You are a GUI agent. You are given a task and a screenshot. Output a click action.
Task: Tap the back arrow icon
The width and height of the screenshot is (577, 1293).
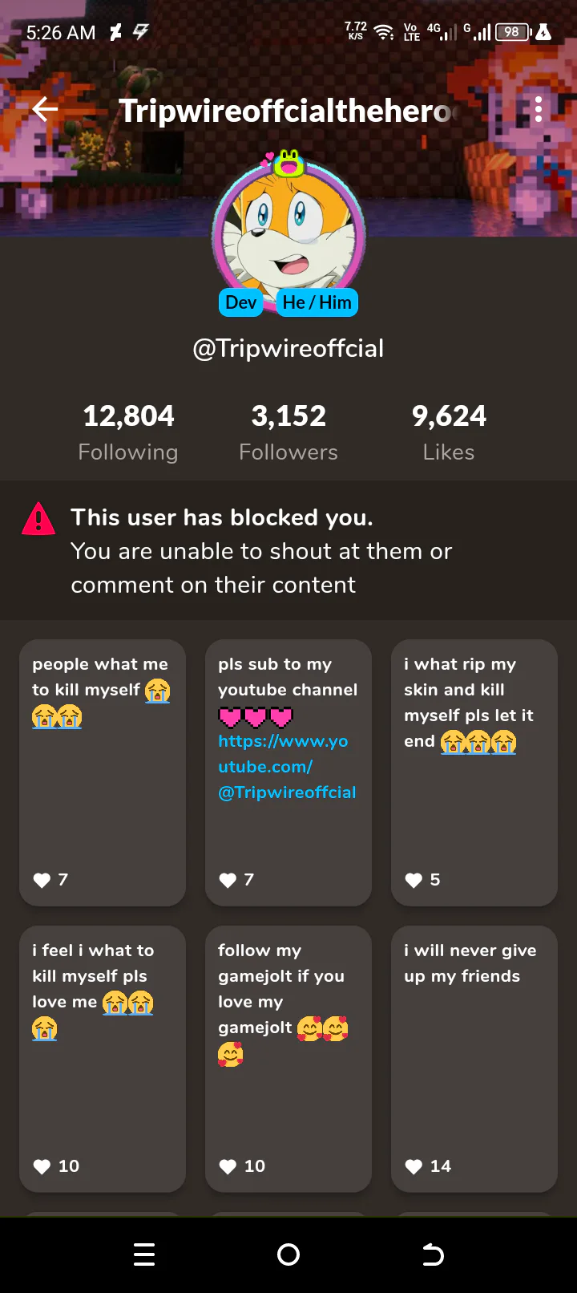[x=46, y=109]
